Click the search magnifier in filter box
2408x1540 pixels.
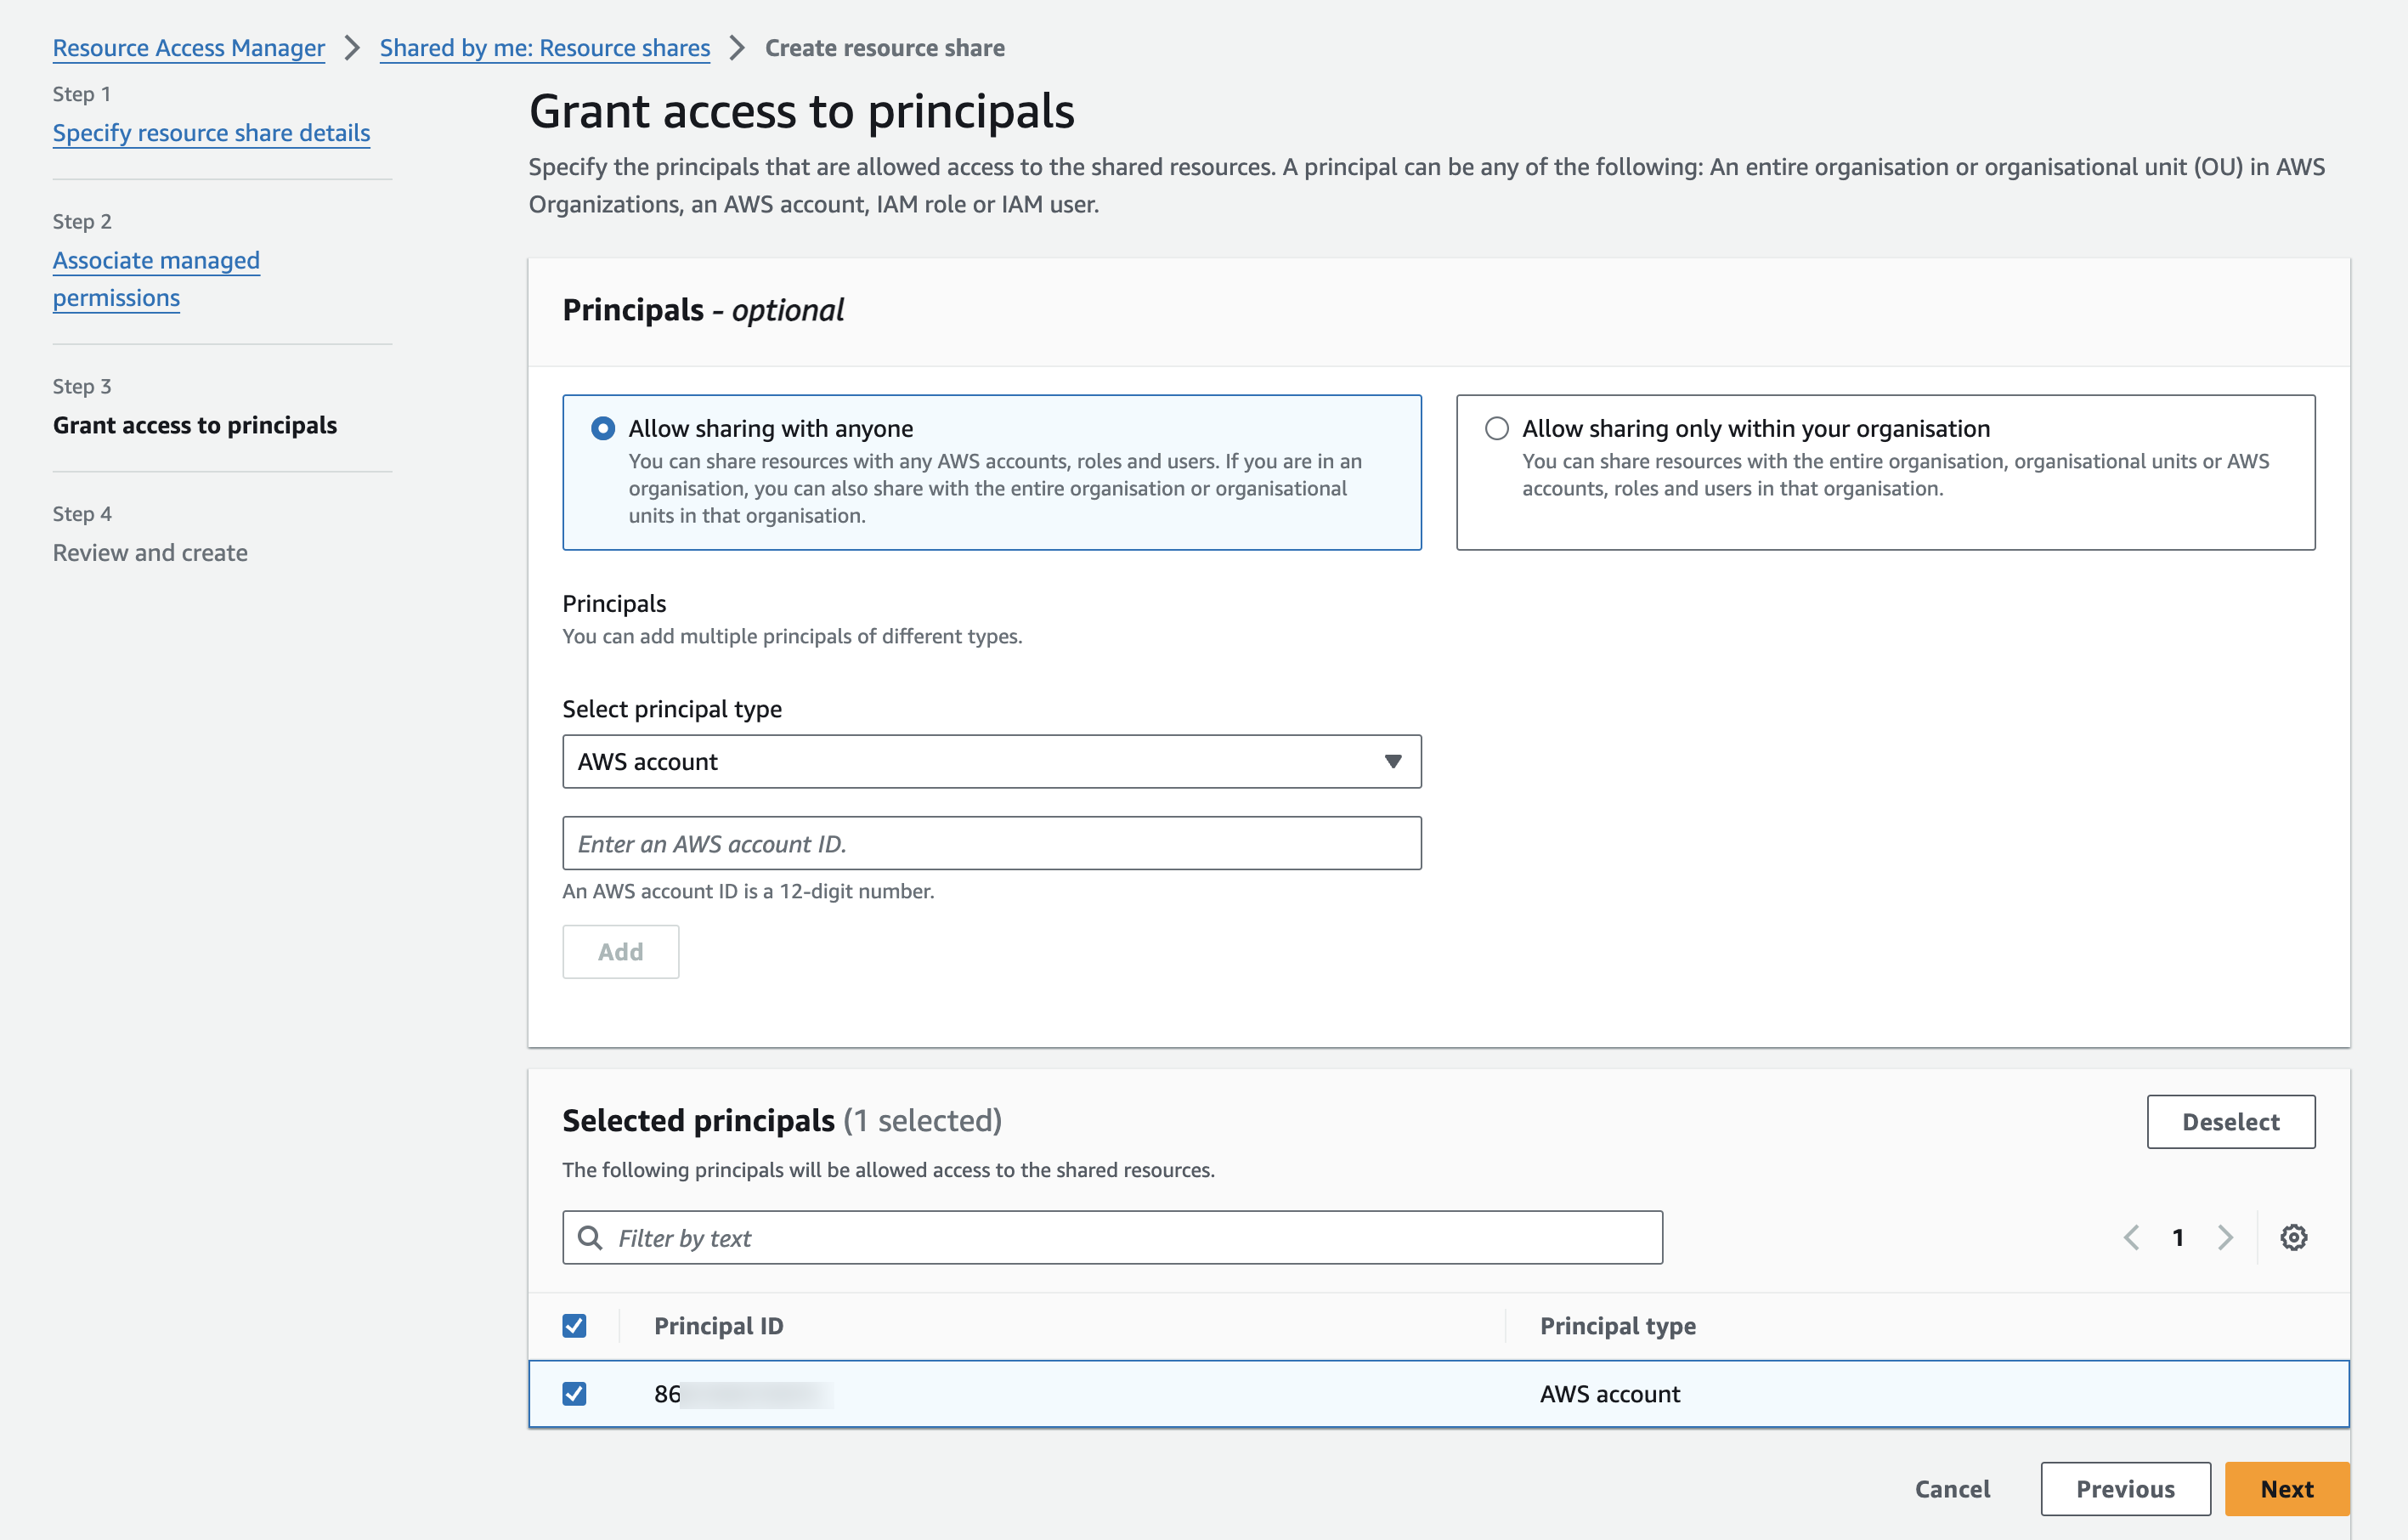590,1238
